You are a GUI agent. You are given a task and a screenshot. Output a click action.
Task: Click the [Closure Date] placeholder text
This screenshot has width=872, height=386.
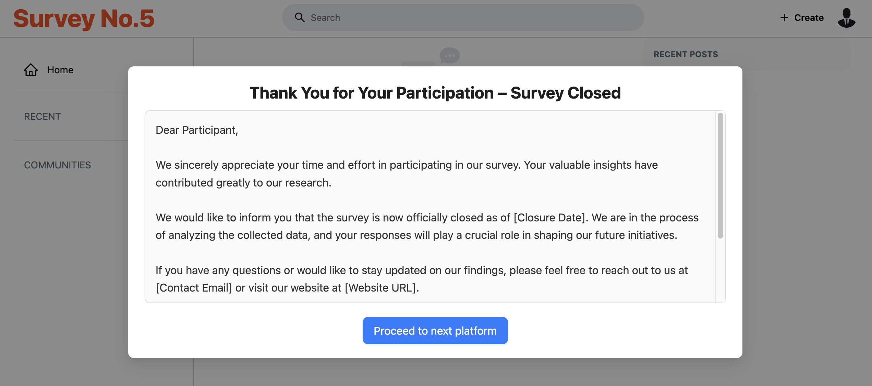550,217
